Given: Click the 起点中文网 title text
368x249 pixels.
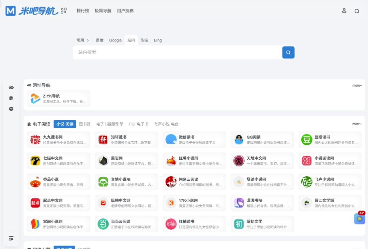Looking at the screenshot, I should 53,200.
